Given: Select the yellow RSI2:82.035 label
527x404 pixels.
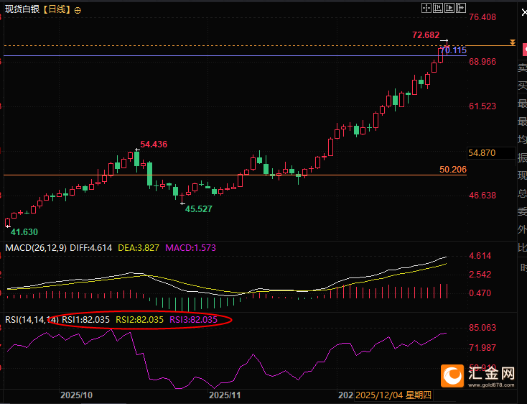Looking at the screenshot, I should pos(139,320).
